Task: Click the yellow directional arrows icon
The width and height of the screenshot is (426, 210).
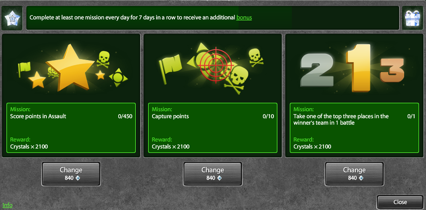Action: click(x=118, y=77)
